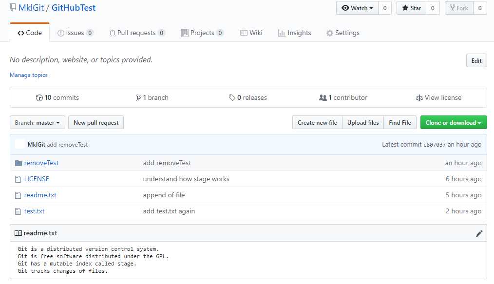Open the 1 contributor link
The image size is (494, 284).
343,97
